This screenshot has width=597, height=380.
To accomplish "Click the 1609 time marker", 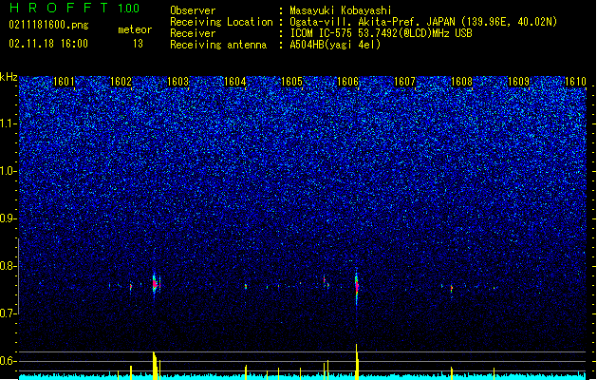I will point(518,82).
